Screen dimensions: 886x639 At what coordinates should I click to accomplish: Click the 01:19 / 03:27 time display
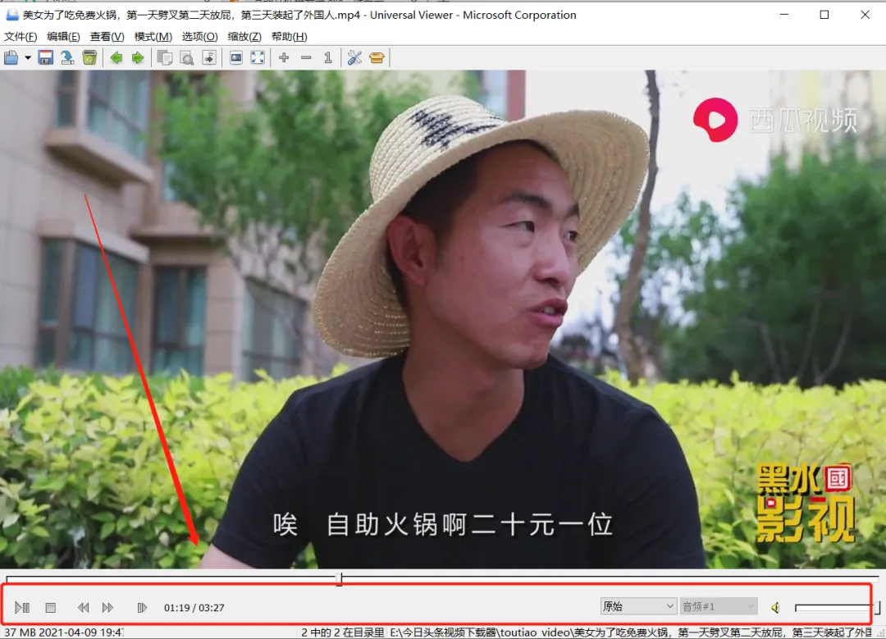(x=194, y=608)
